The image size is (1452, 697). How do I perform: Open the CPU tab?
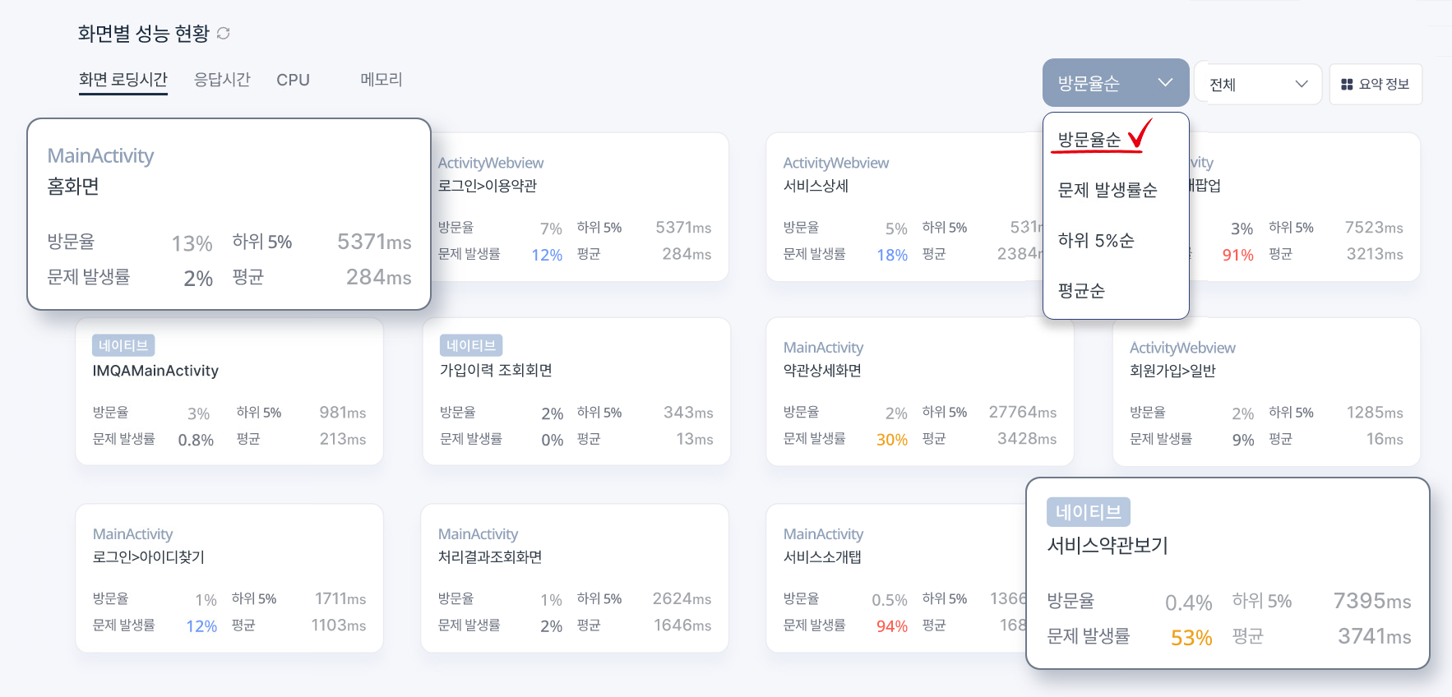293,80
